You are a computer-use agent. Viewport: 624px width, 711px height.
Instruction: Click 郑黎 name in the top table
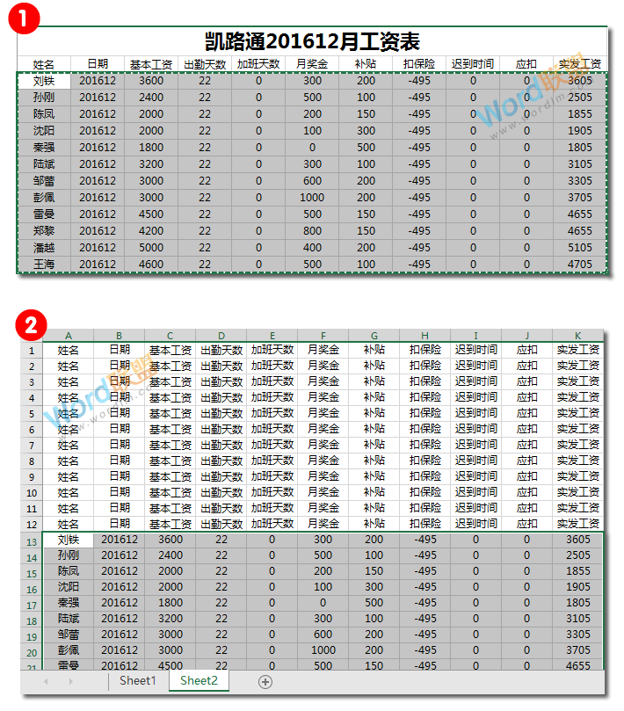44,231
